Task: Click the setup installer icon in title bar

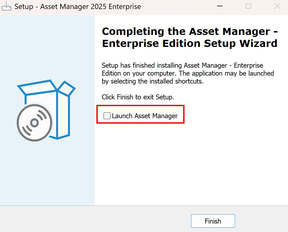Action: 7,6
